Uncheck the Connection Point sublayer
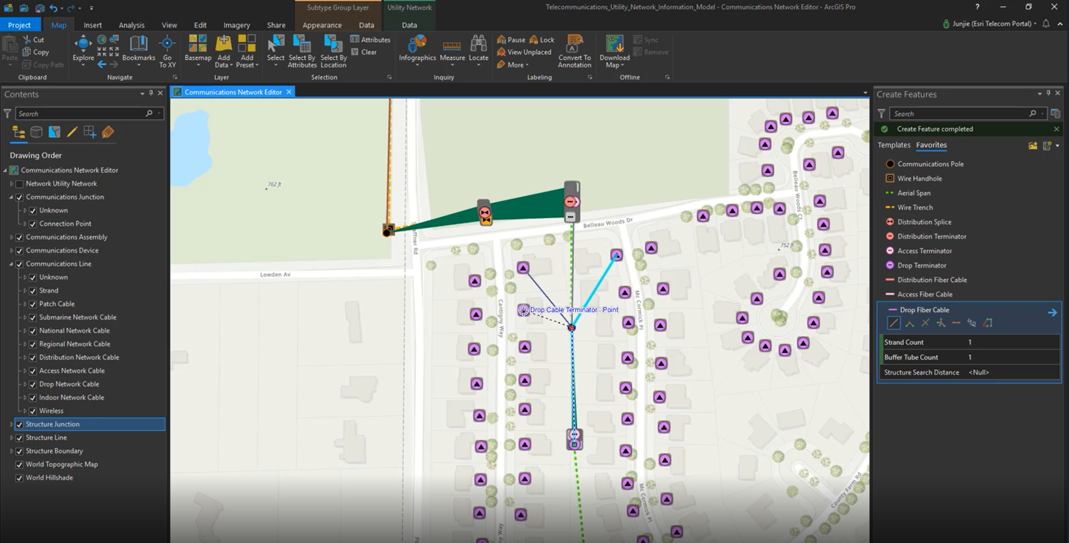1069x543 pixels. click(x=33, y=224)
